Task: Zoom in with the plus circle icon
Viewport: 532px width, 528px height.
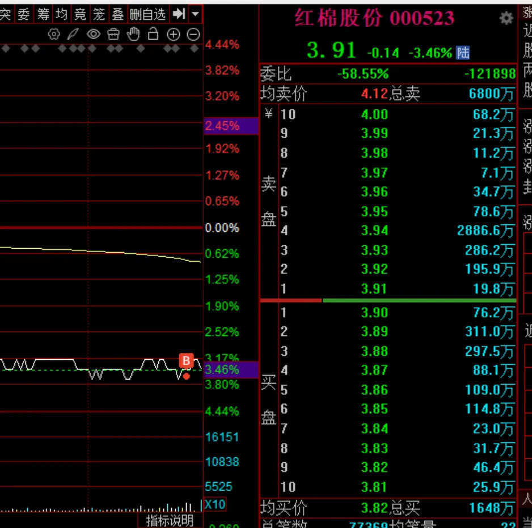Action: pos(174,35)
